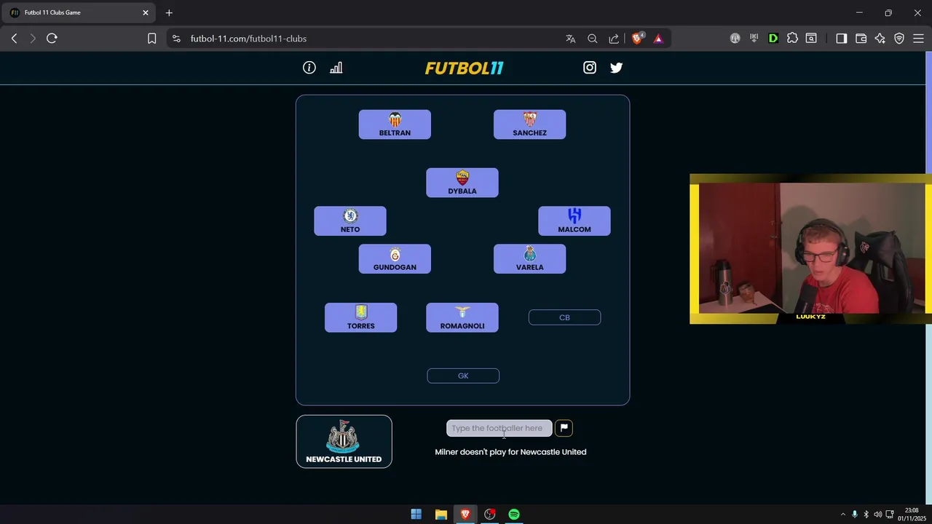This screenshot has height=524, width=932.
Task: Open Spotify from the taskbar
Action: [514, 515]
